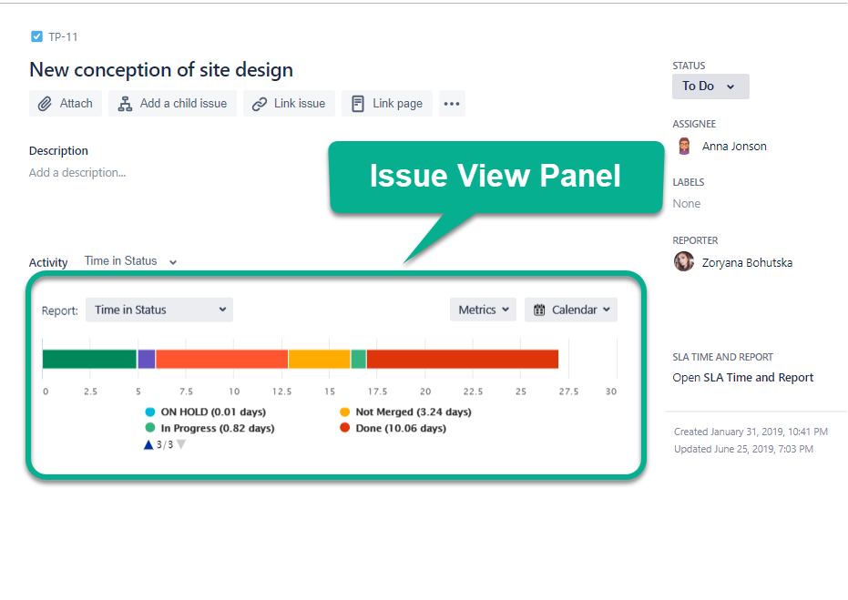The width and height of the screenshot is (848, 600).
Task: Click Zoryana Bohutska reporter avatar
Action: 684,261
